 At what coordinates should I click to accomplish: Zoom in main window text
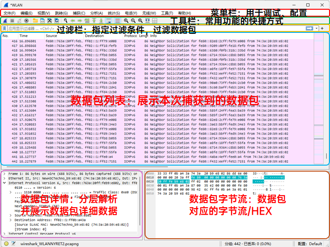coord(126,20)
